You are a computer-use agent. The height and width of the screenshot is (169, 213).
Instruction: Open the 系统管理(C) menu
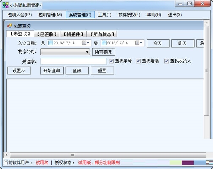point(80,15)
